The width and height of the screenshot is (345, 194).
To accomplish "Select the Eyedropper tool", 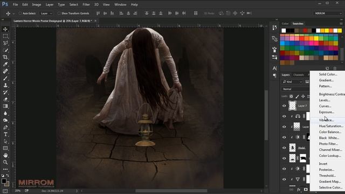I will point(5,64).
